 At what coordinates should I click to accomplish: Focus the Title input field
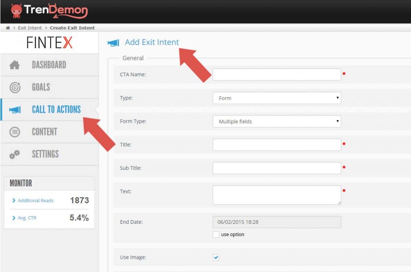point(277,145)
